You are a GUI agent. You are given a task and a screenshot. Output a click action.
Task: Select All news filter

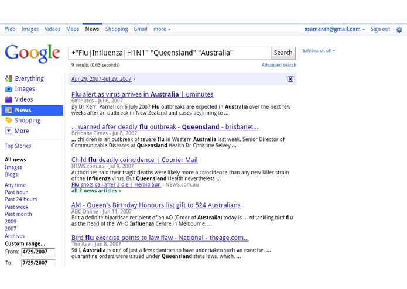tap(15, 160)
